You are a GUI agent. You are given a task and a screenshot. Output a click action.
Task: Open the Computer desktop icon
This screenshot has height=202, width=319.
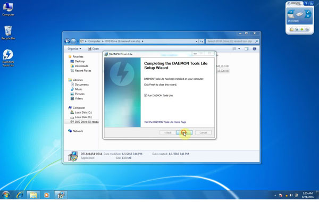pyautogui.click(x=8, y=9)
